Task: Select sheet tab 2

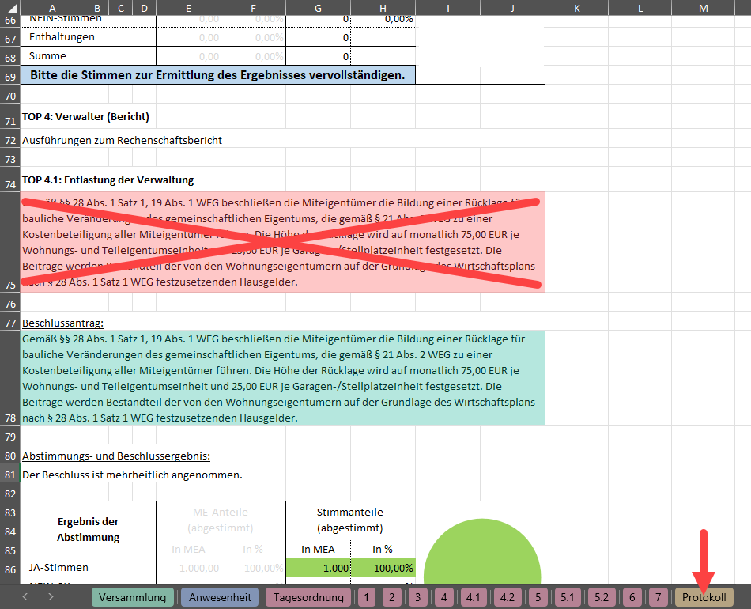Action: coord(392,597)
